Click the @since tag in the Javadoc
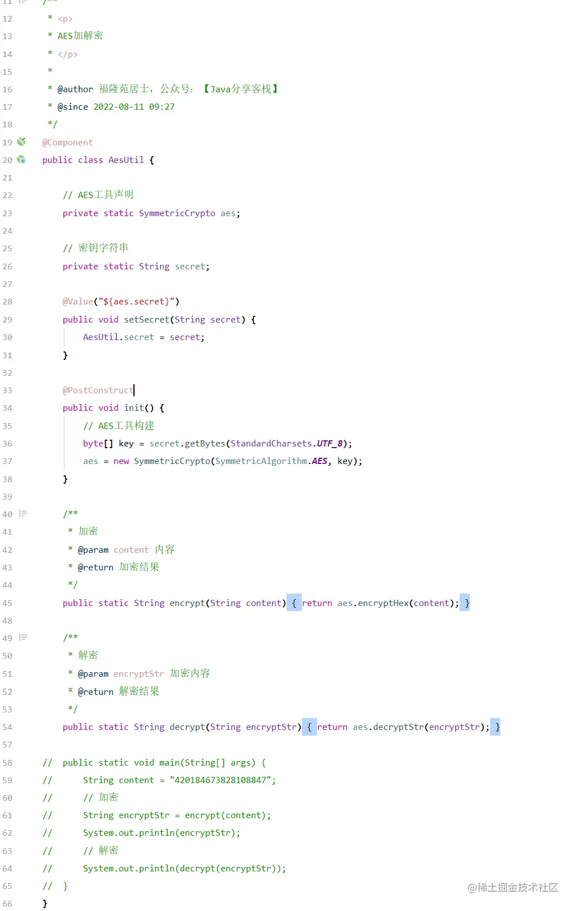Screen dimensions: 576x911 [72, 107]
